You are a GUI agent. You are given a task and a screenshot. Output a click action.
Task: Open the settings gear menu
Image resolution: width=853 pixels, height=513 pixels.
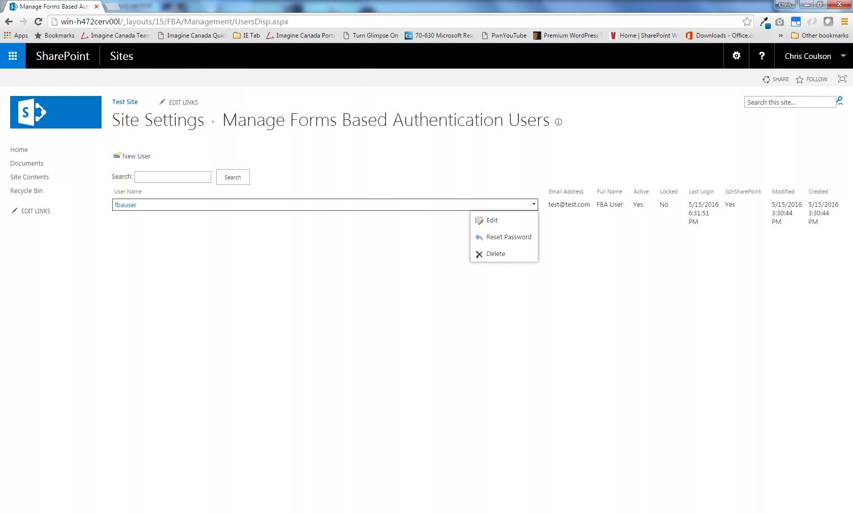736,56
